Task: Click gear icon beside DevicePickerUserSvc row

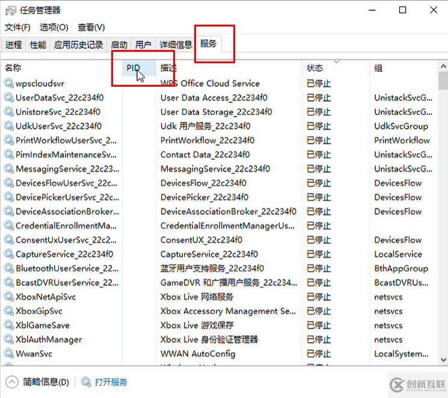Action: tap(9, 197)
